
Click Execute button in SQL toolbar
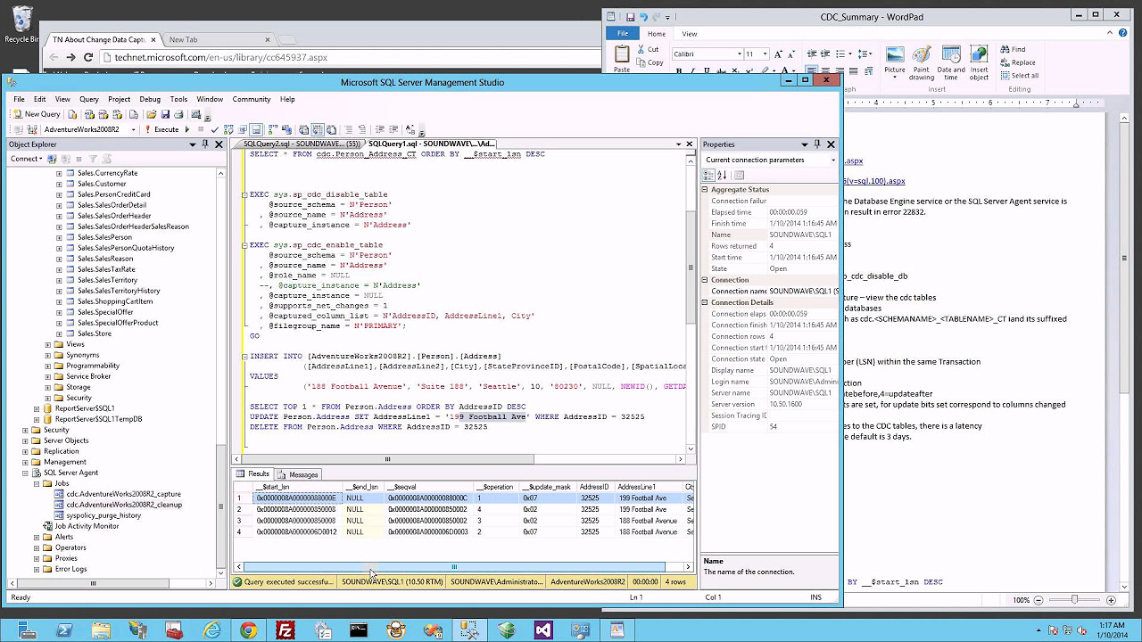(x=161, y=129)
